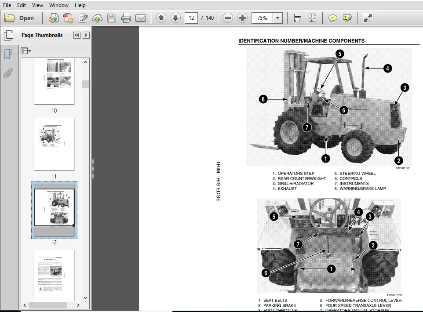The height and width of the screenshot is (312, 423).
Task: Select the highlight text tool
Action: pos(347,18)
